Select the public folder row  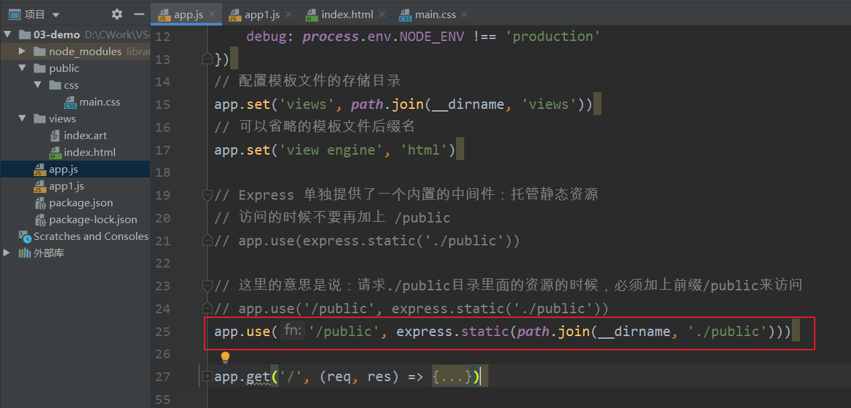click(x=75, y=68)
